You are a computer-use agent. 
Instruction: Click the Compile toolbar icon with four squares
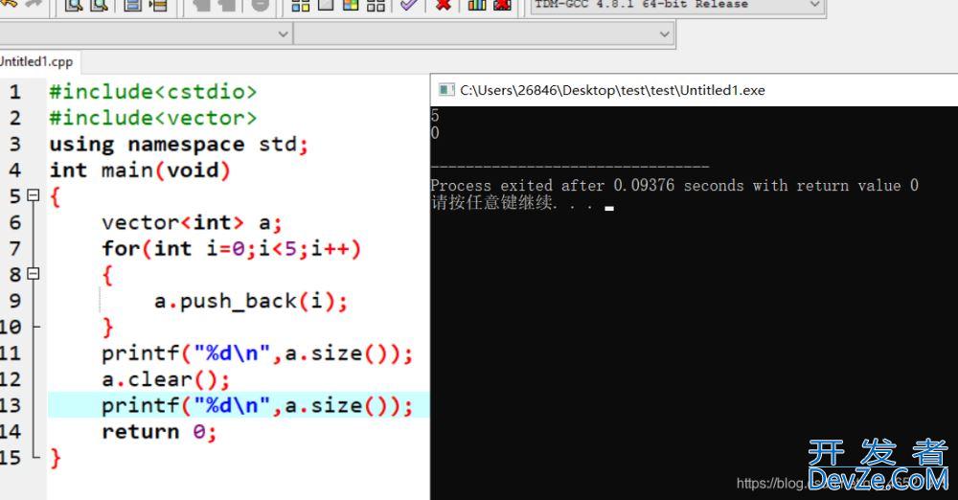(300, 5)
